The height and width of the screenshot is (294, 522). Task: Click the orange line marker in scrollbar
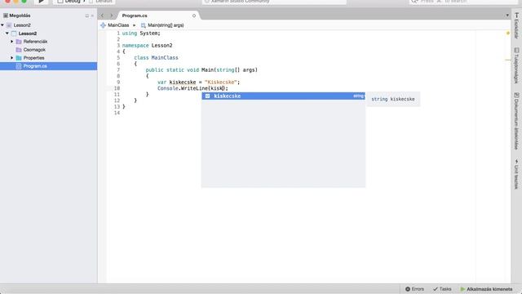coord(508,60)
